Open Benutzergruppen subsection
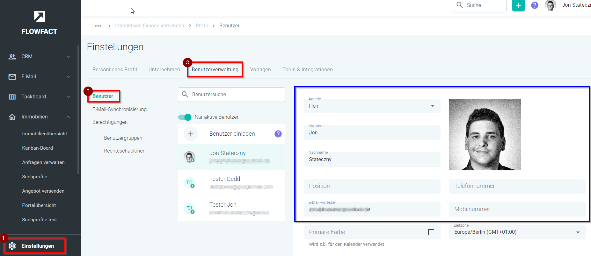 (123, 138)
